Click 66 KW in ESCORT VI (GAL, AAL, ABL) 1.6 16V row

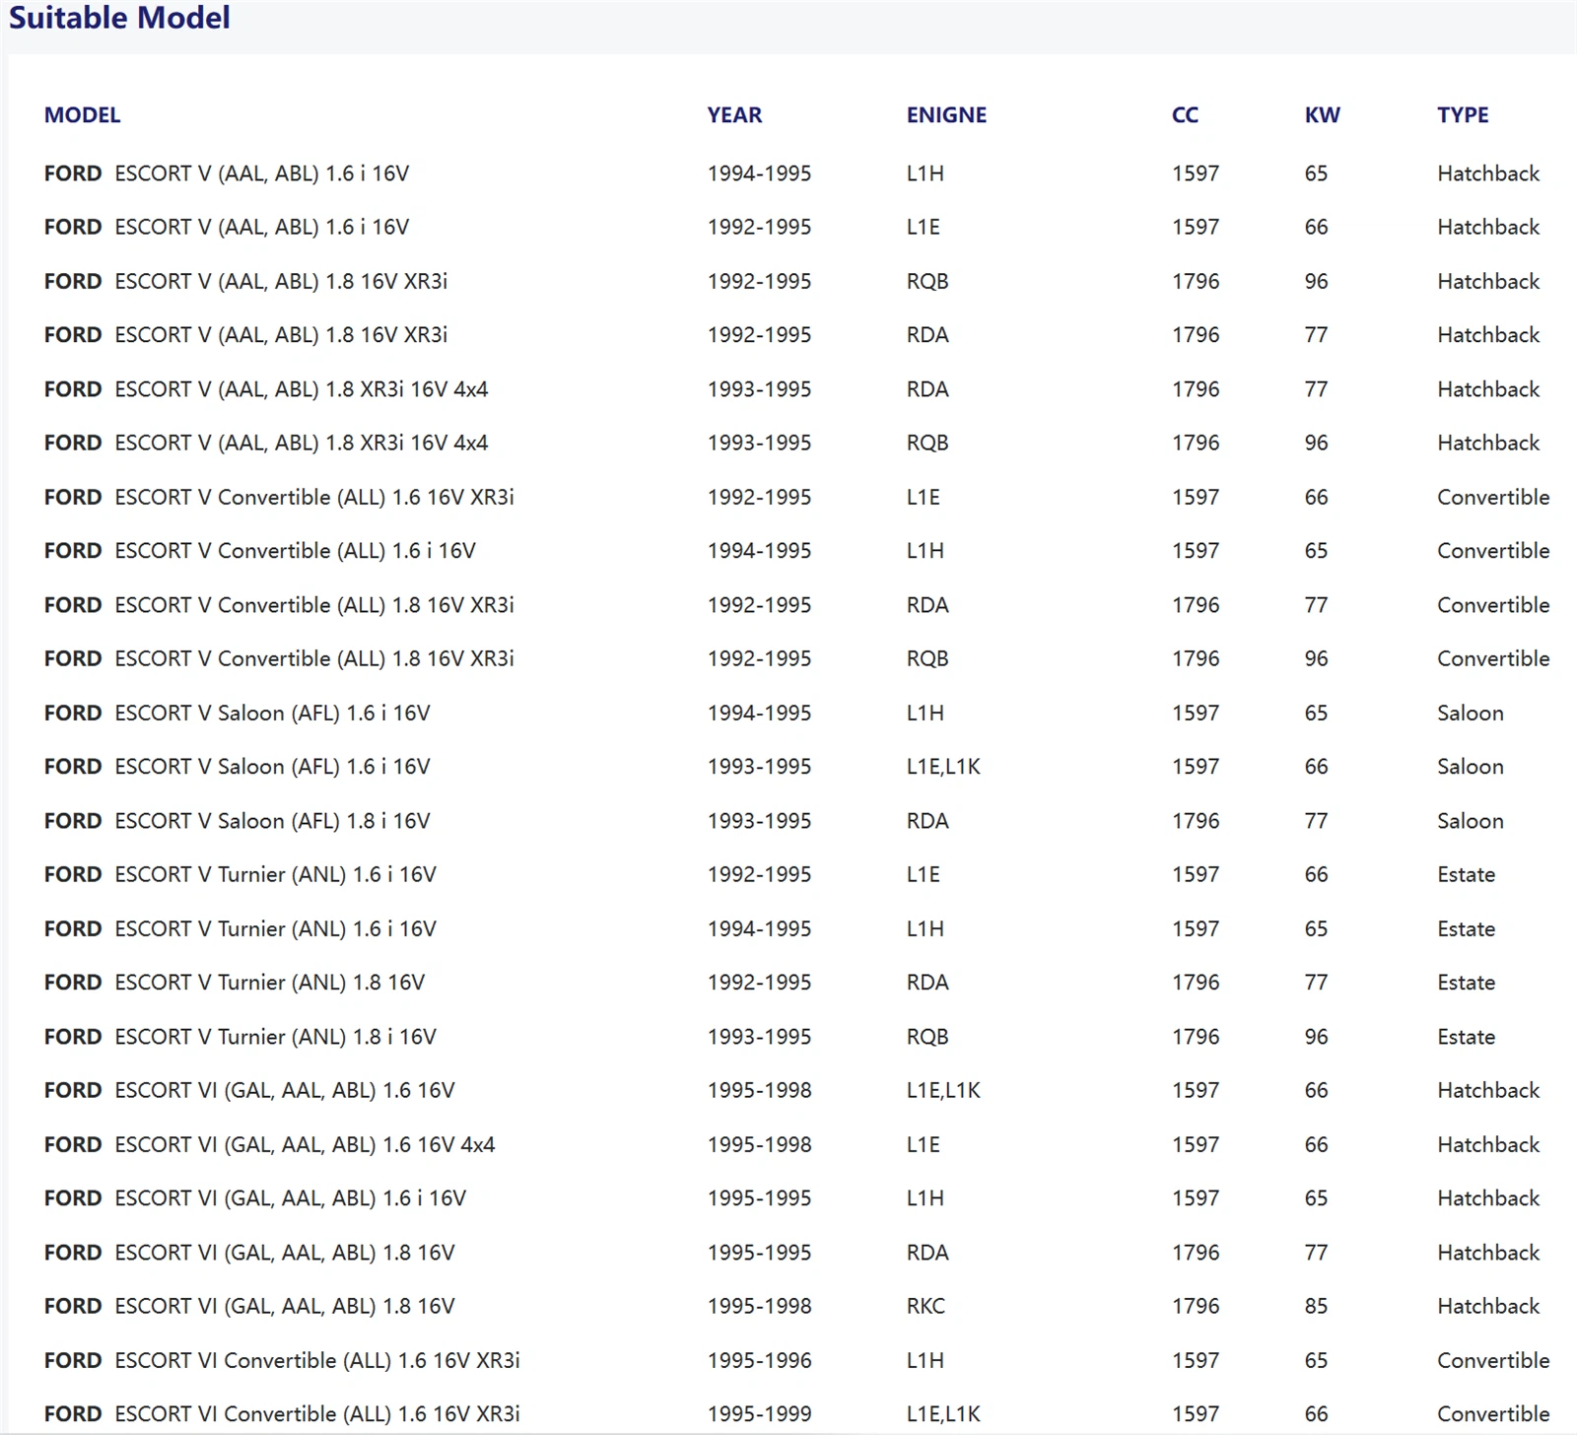click(1316, 1090)
